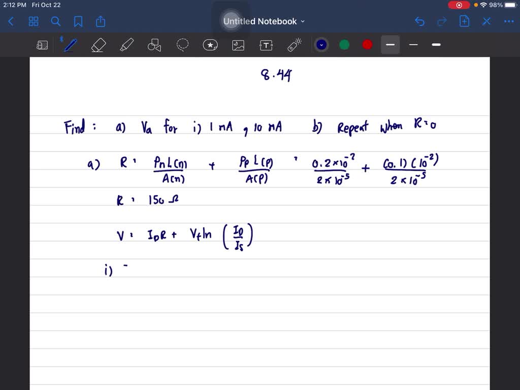
Task: Activate the Lasso selection tool
Action: [x=182, y=45]
